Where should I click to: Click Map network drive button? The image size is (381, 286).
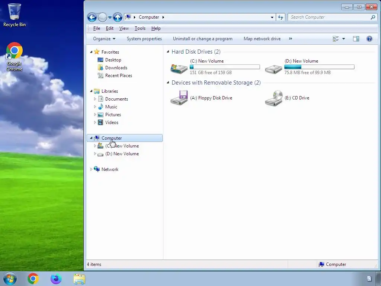tap(262, 39)
